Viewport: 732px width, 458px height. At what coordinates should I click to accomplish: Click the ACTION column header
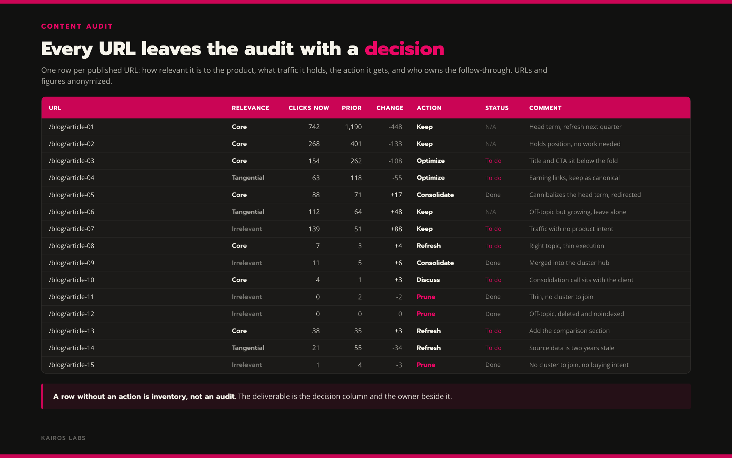pos(429,108)
